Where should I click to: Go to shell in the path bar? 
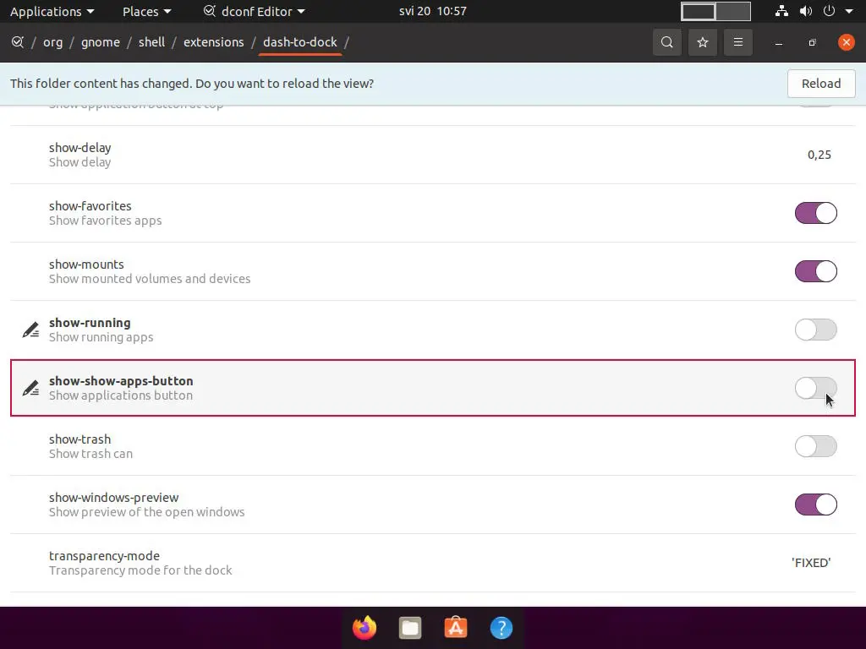[152, 42]
